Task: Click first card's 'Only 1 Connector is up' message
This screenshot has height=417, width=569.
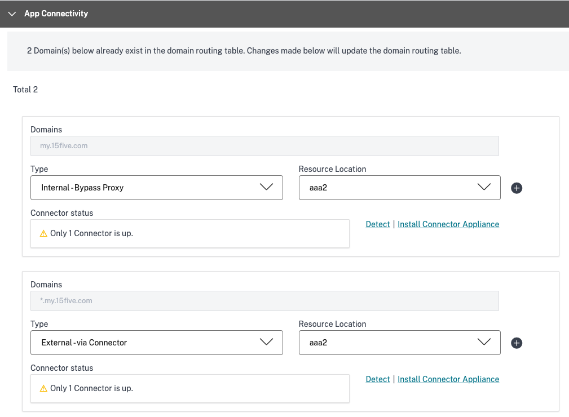Action: pos(91,233)
